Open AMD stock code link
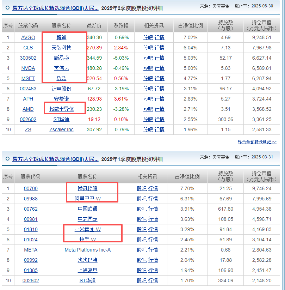The image size is (285, 290). coord(28,109)
